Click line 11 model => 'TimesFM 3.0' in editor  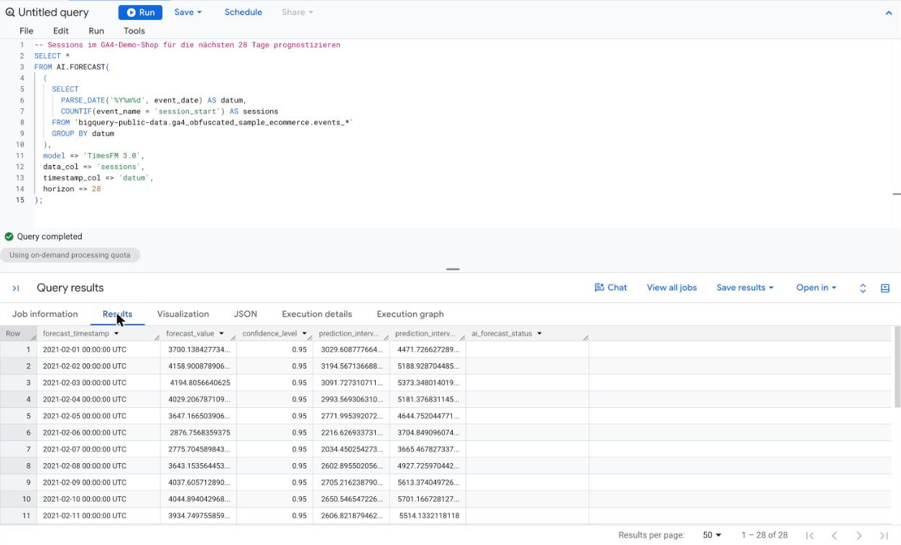pos(93,155)
